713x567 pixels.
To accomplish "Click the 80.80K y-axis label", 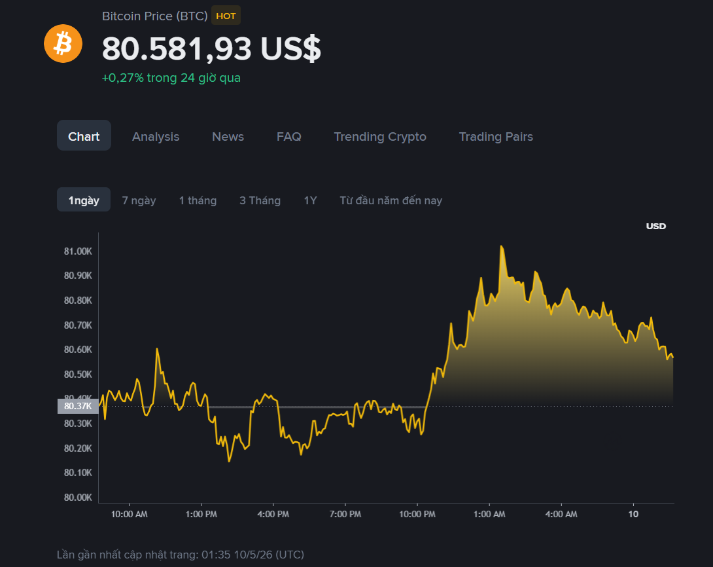I will pyautogui.click(x=78, y=301).
